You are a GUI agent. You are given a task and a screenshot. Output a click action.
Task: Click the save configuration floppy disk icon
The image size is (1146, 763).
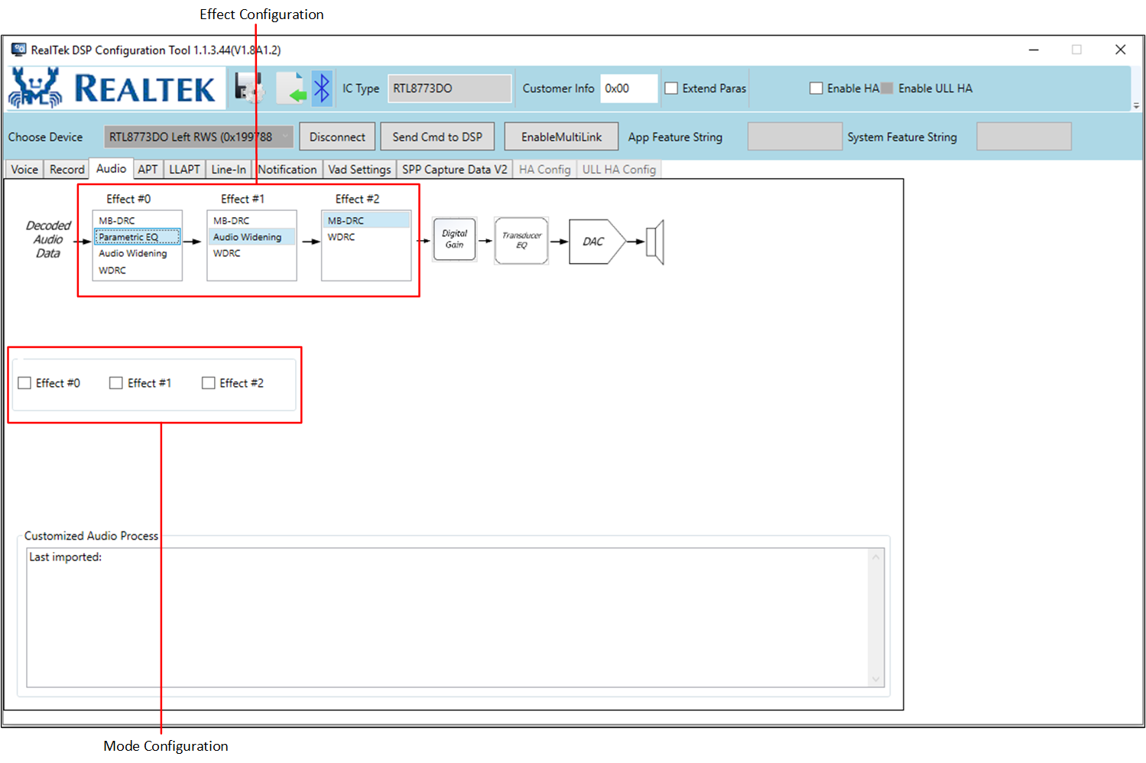[248, 88]
